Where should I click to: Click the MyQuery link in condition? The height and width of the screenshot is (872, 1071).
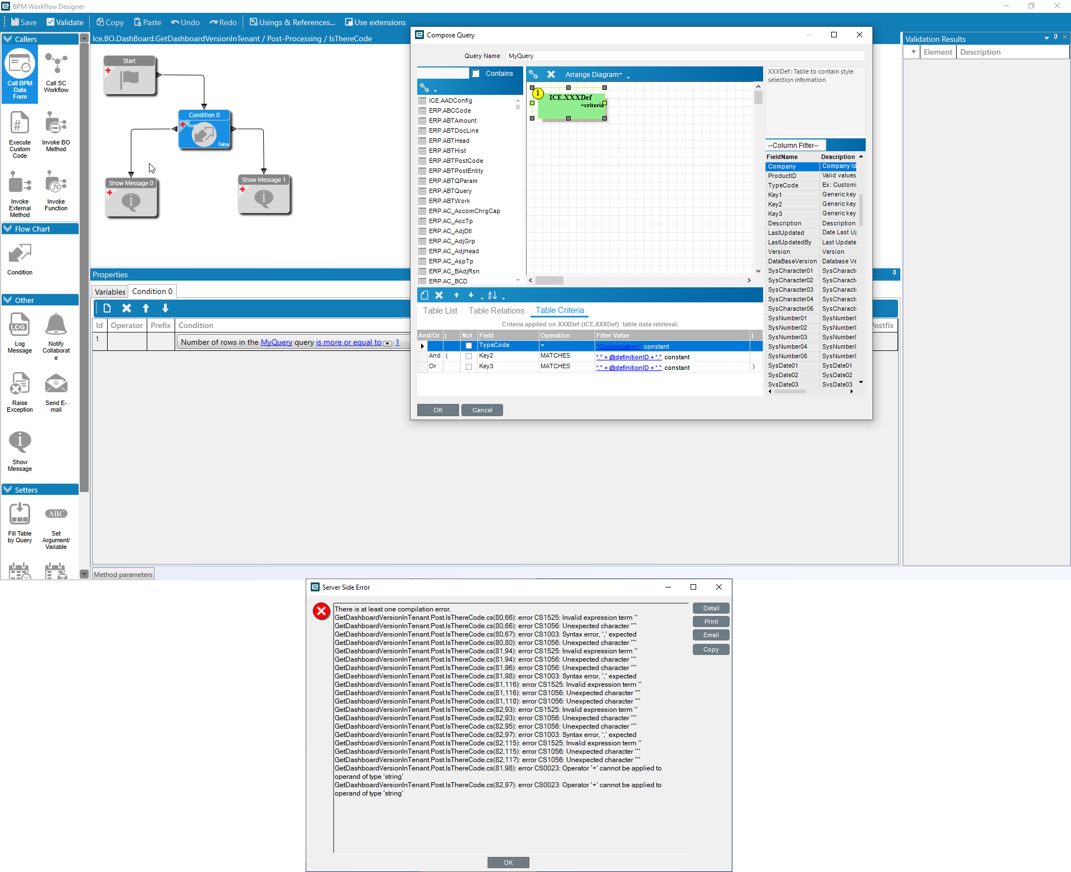click(276, 343)
